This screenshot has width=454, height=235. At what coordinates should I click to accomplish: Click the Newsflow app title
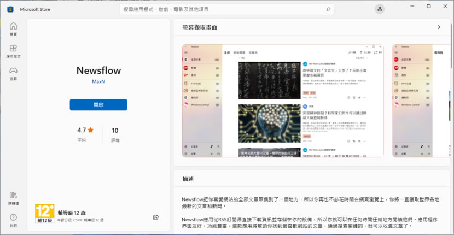pos(98,70)
